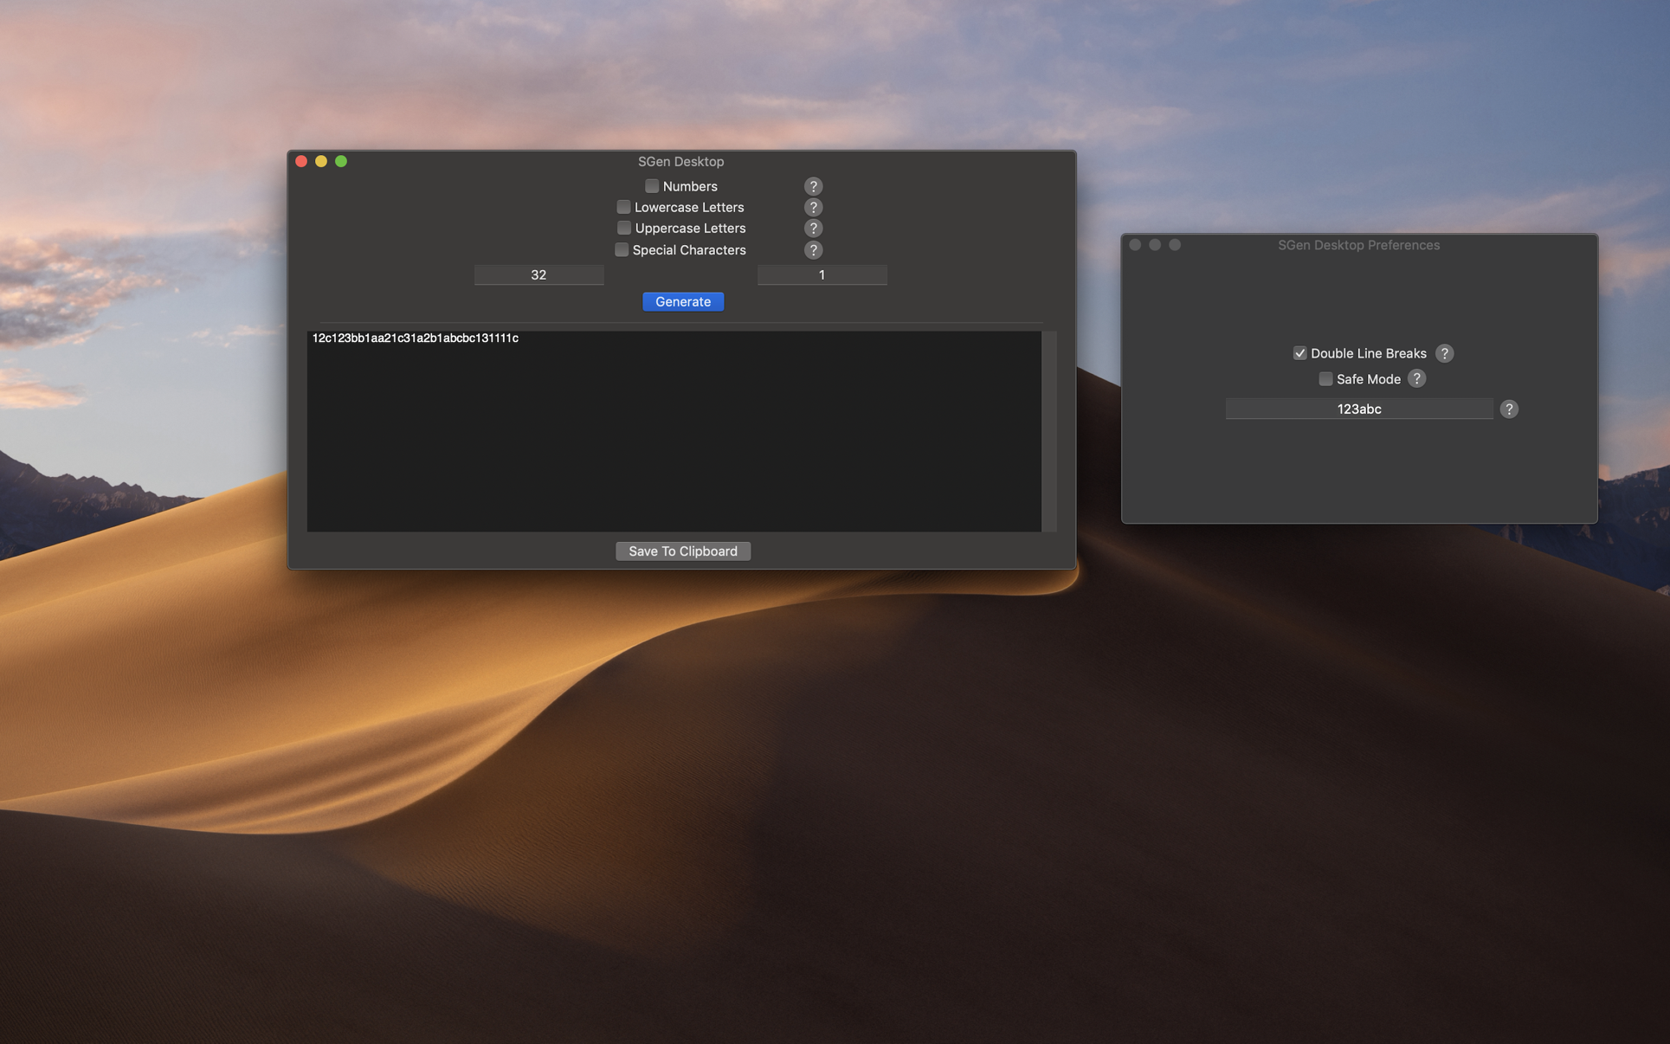Enable Special Characters checkbox

[622, 249]
